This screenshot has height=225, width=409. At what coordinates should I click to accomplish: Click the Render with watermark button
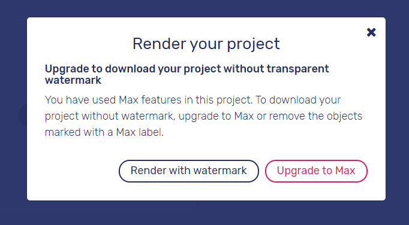[188, 171]
